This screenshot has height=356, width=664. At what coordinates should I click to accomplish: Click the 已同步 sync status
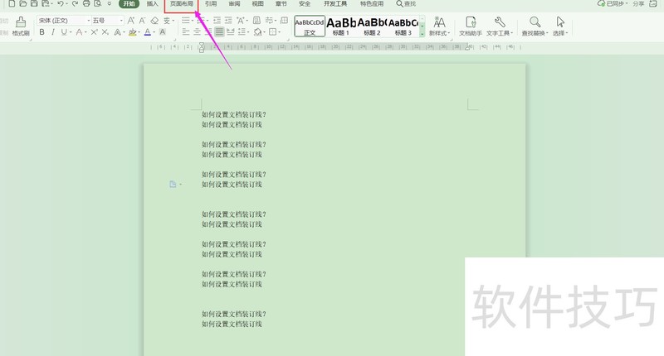(x=613, y=3)
